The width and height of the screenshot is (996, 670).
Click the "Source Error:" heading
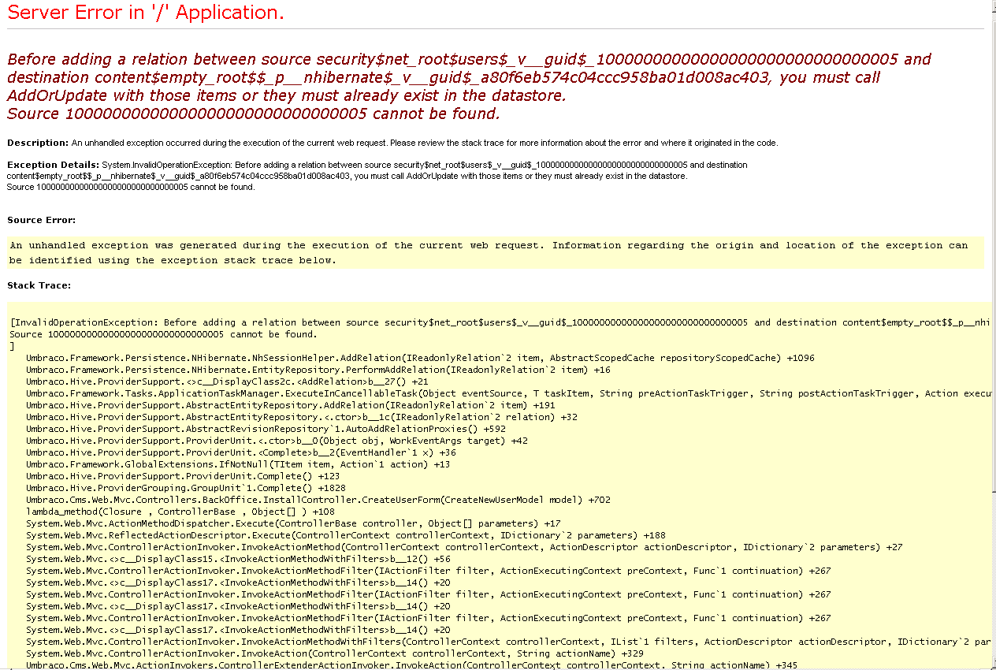(x=42, y=220)
